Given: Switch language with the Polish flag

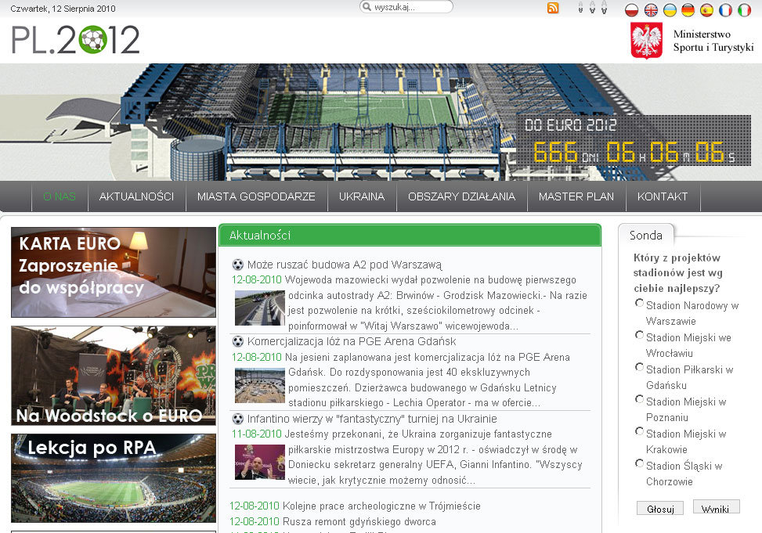Looking at the screenshot, I should pos(632,10).
